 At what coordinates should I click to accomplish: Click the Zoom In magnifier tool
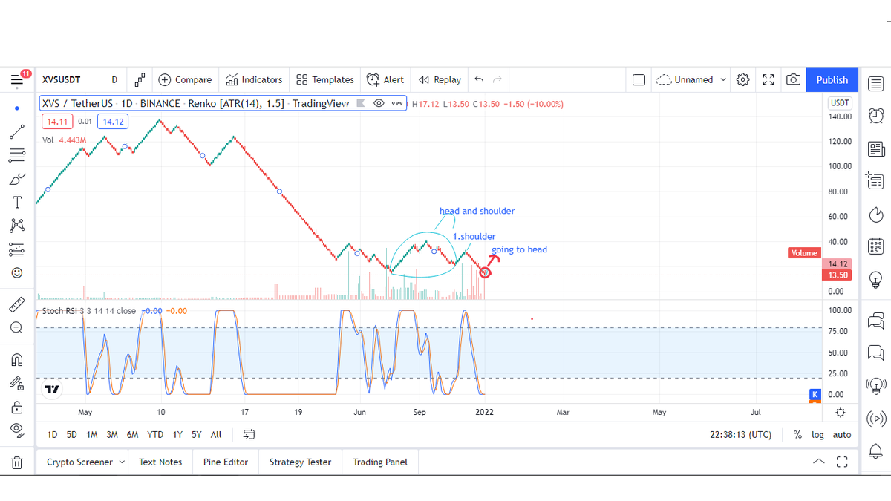pos(16,327)
